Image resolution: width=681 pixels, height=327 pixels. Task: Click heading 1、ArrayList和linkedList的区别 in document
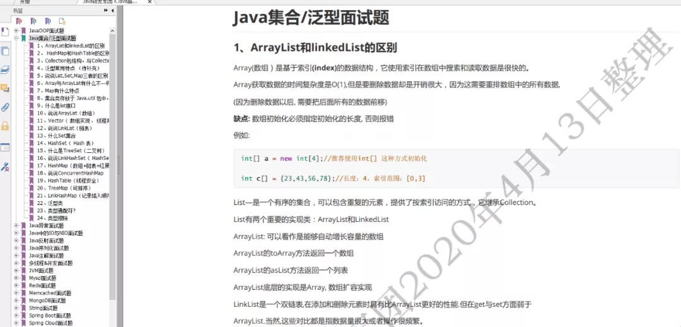315,47
